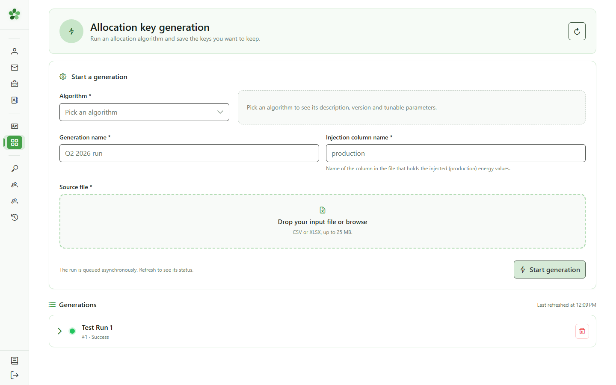Click Drop your input file or browse
616x385 pixels.
323,222
